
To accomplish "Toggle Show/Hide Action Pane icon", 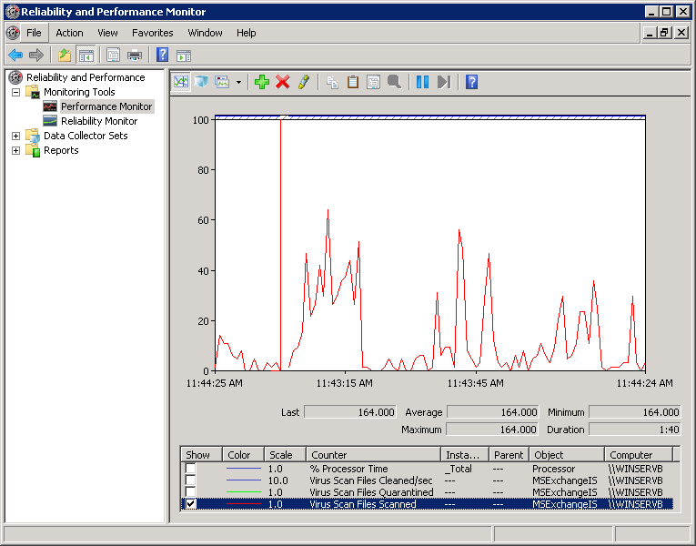I will click(183, 56).
